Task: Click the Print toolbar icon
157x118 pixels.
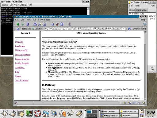Action: point(52,24)
